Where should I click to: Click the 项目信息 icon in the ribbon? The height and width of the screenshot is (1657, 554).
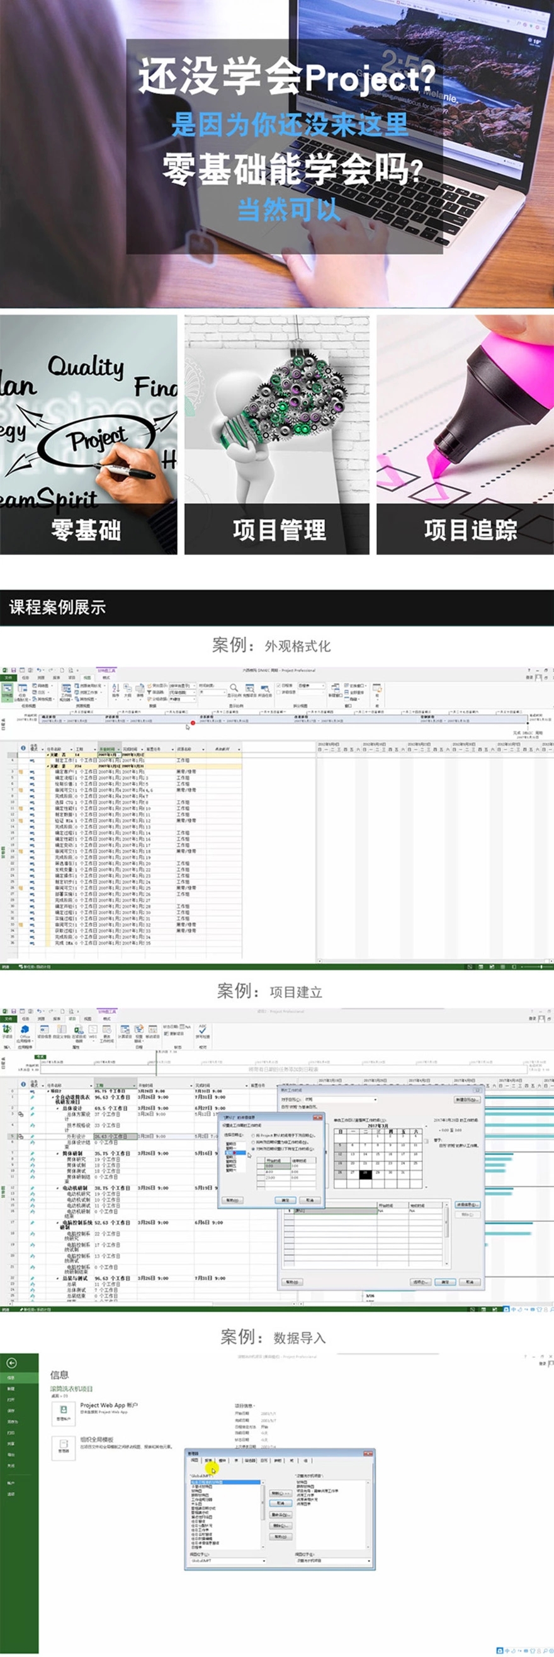44,1032
